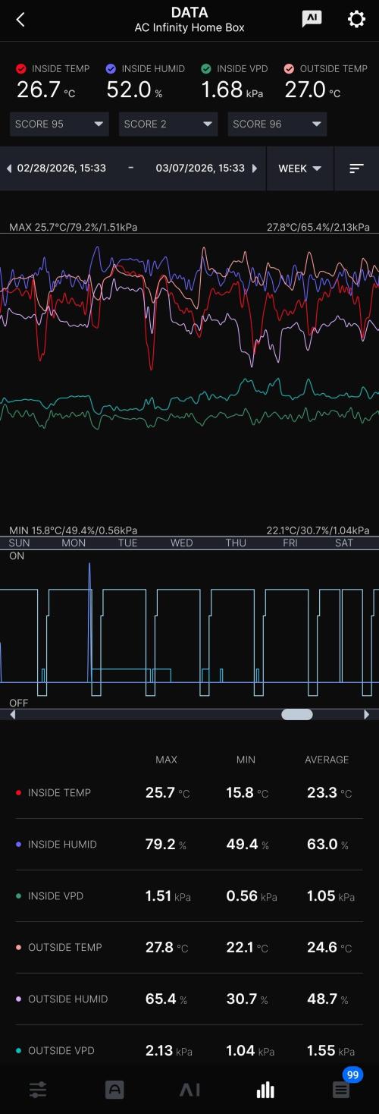The image size is (379, 1114).
Task: Click the 23.3 °C average inside temp
Action: tap(330, 792)
